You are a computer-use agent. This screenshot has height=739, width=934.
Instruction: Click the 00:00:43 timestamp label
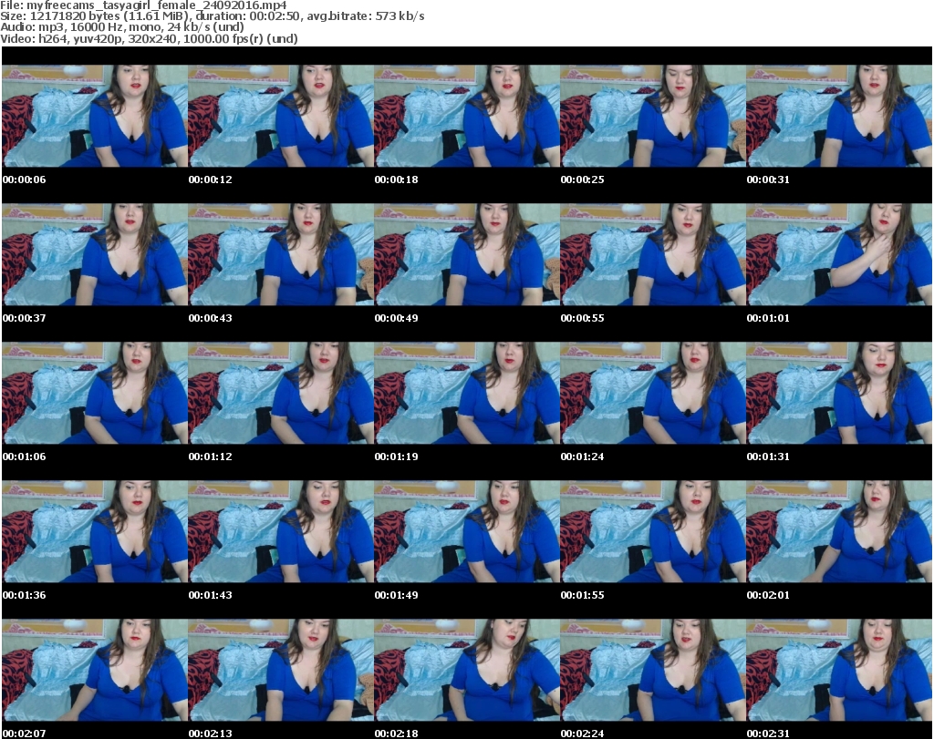[211, 318]
